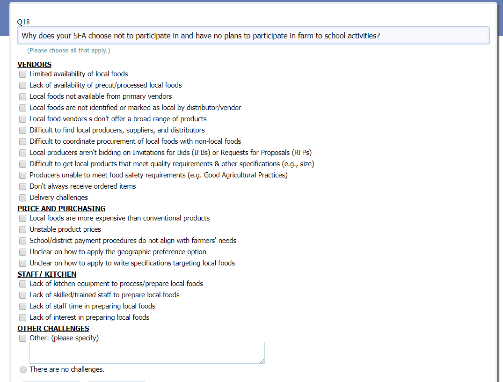The image size is (503, 382).
Task: Check the 'Unstable product prices' box
Action: pyautogui.click(x=23, y=229)
